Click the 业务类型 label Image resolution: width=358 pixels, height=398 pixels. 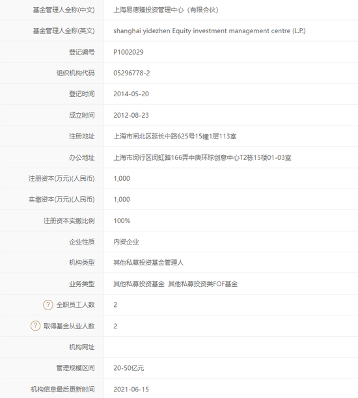point(82,284)
